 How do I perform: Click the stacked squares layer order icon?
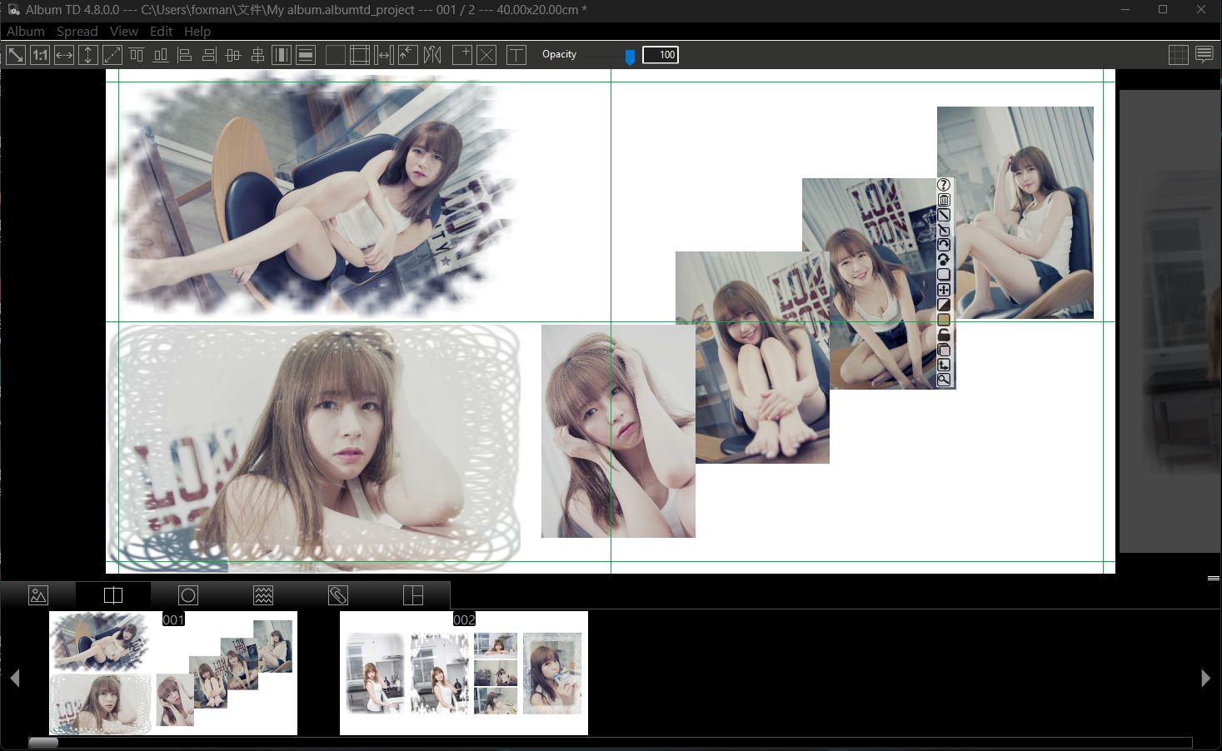pyautogui.click(x=944, y=350)
